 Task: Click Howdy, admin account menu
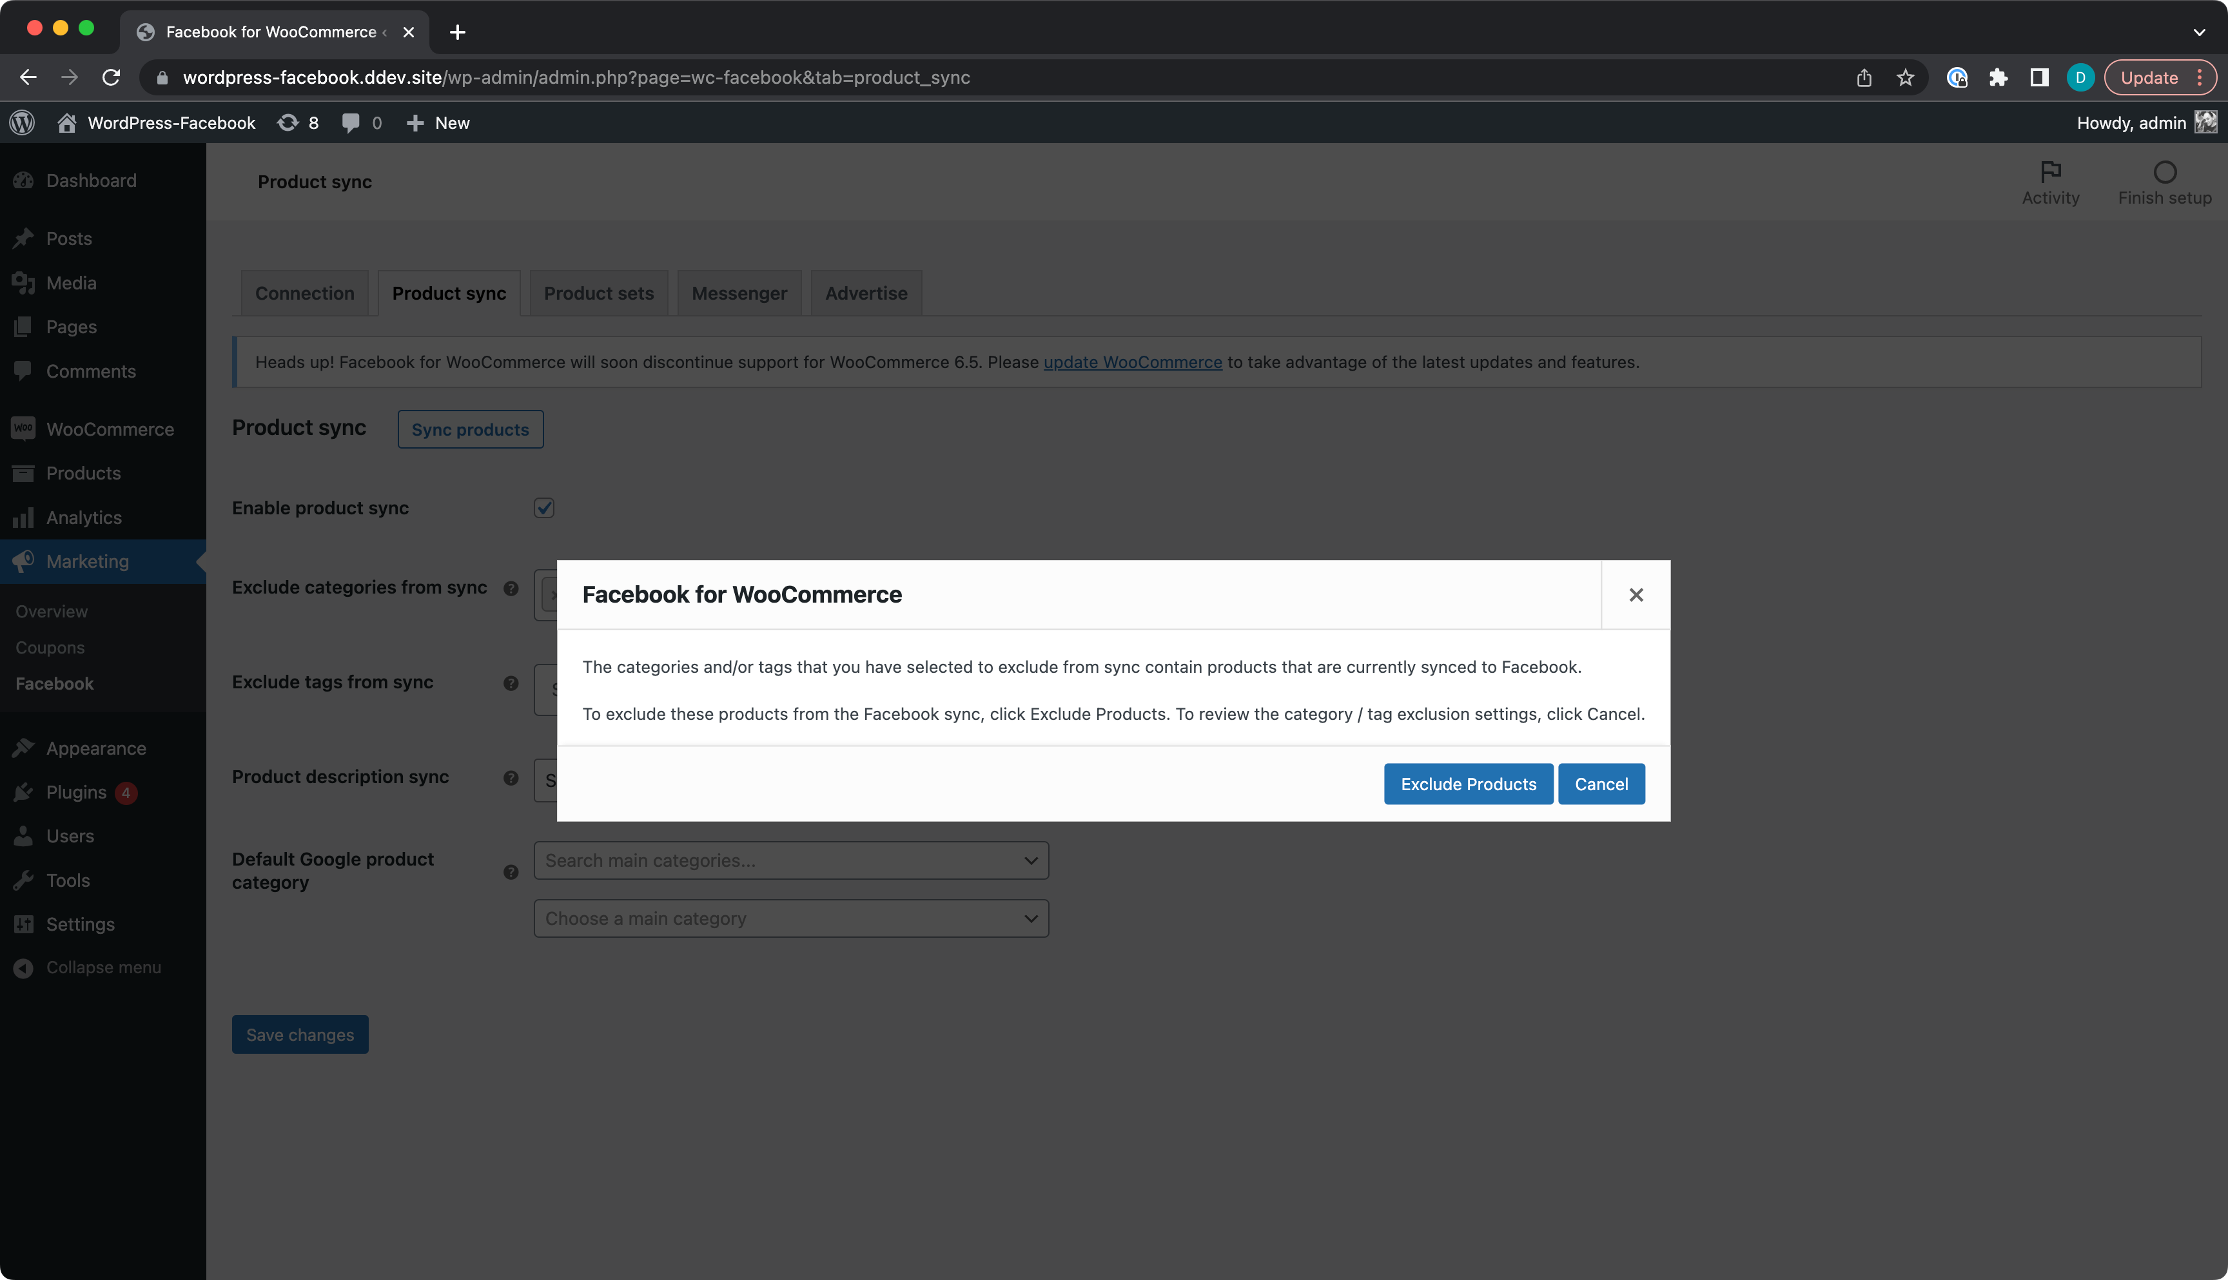[x=2131, y=123]
